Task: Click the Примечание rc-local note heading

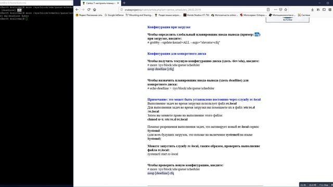Action: click(204, 99)
